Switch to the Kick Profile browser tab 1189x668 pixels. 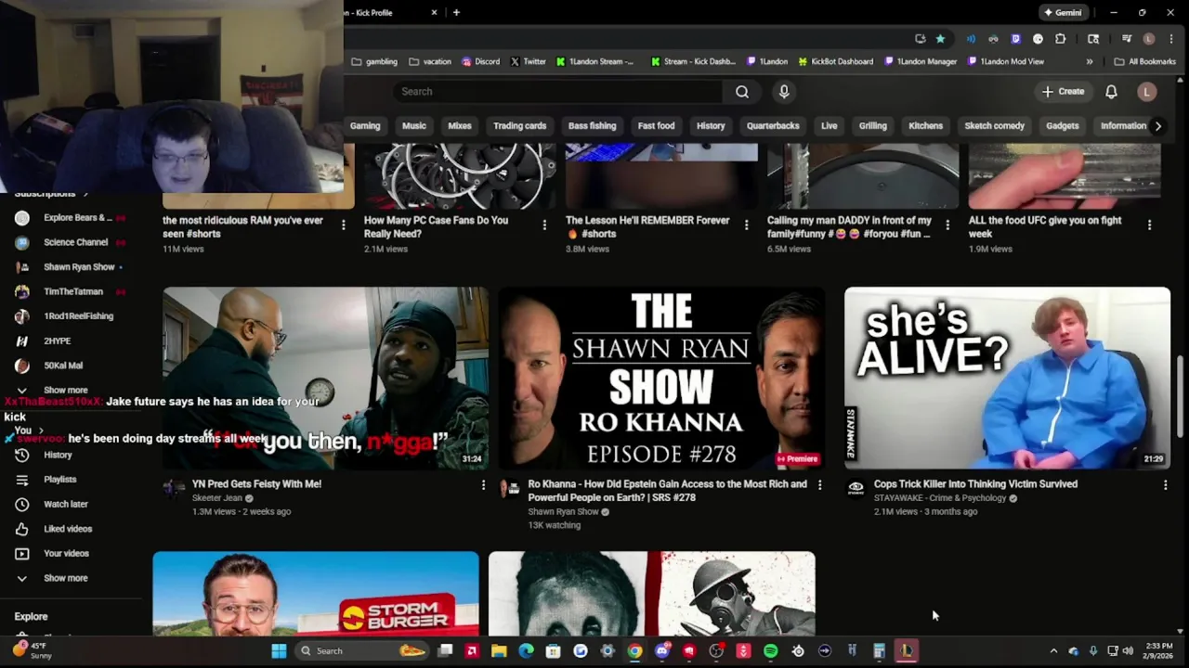pyautogui.click(x=385, y=13)
